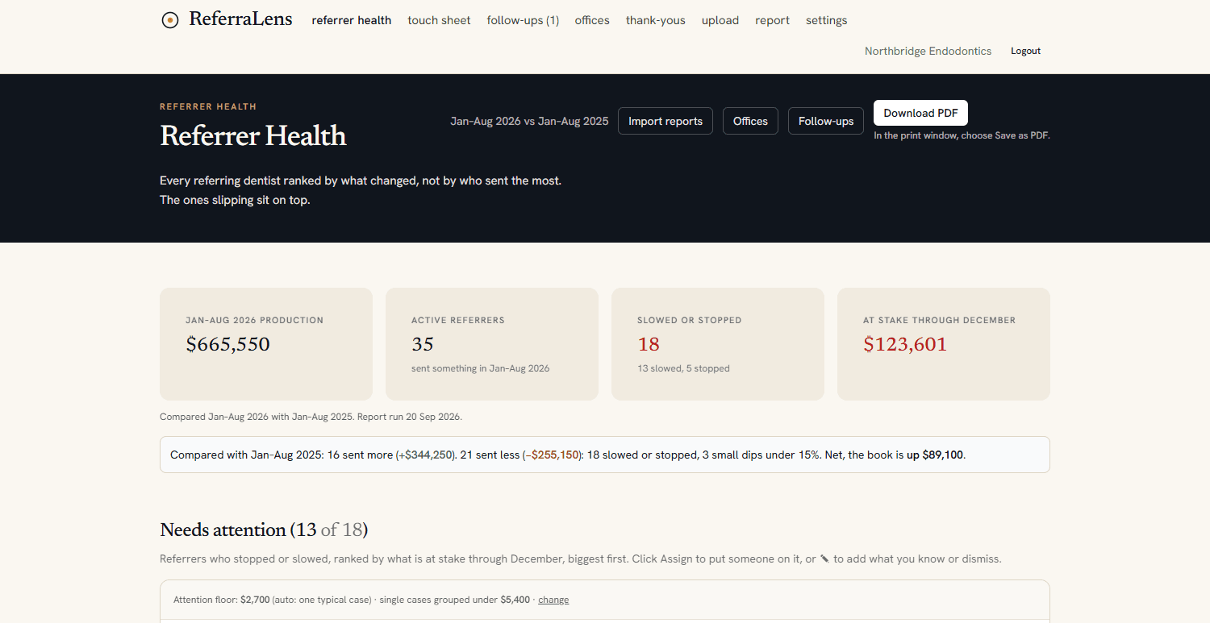Viewport: 1210px width, 623px height.
Task: Click the ReferraLens circular logo icon
Action: coord(169,20)
